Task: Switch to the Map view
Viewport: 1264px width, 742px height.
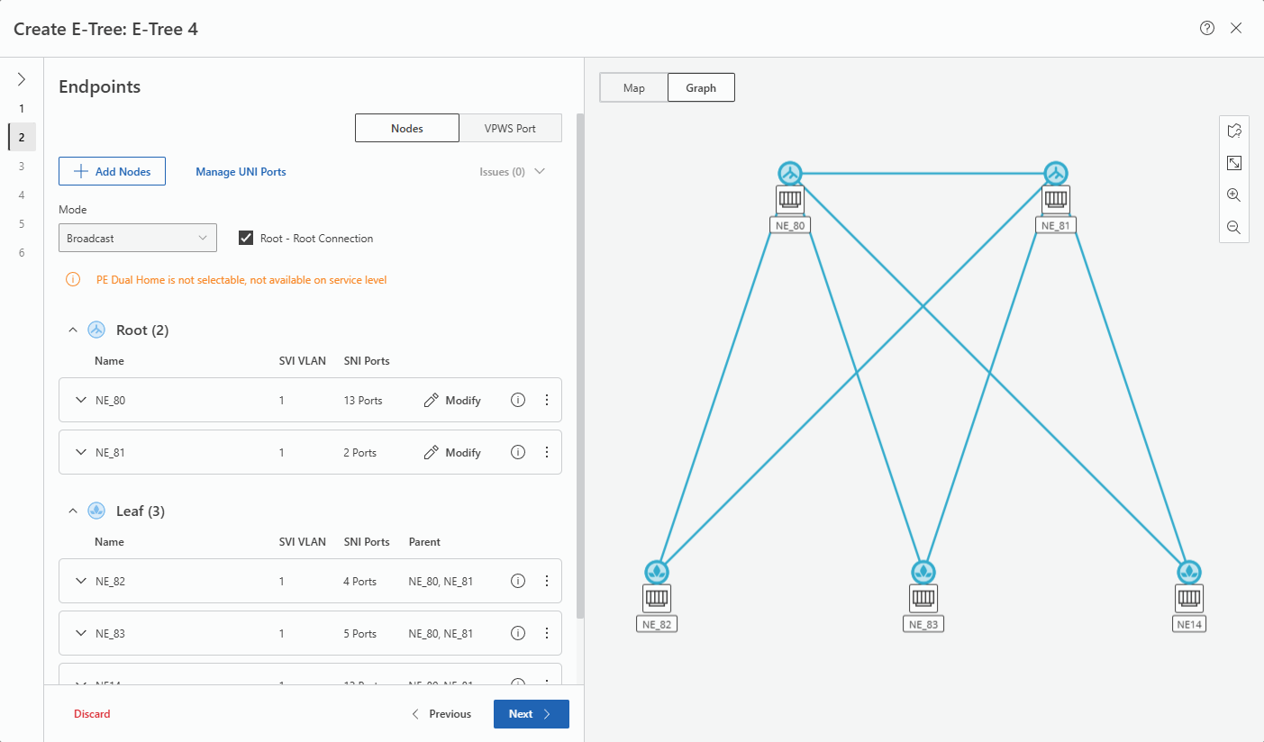Action: 634,88
